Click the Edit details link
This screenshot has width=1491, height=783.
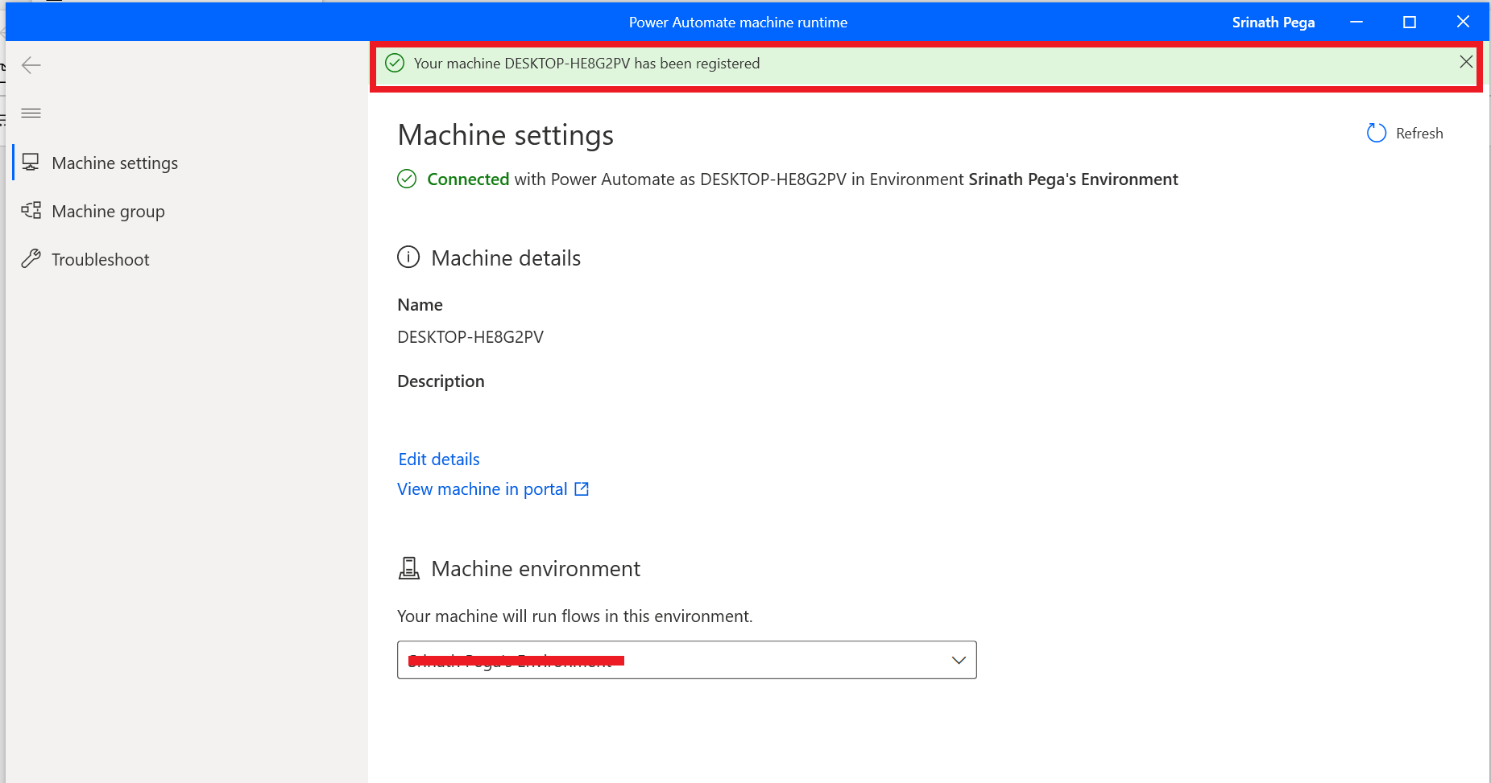point(439,459)
